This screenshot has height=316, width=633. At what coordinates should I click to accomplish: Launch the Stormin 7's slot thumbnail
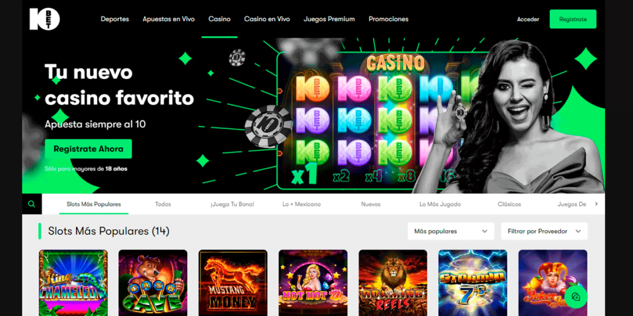(473, 283)
